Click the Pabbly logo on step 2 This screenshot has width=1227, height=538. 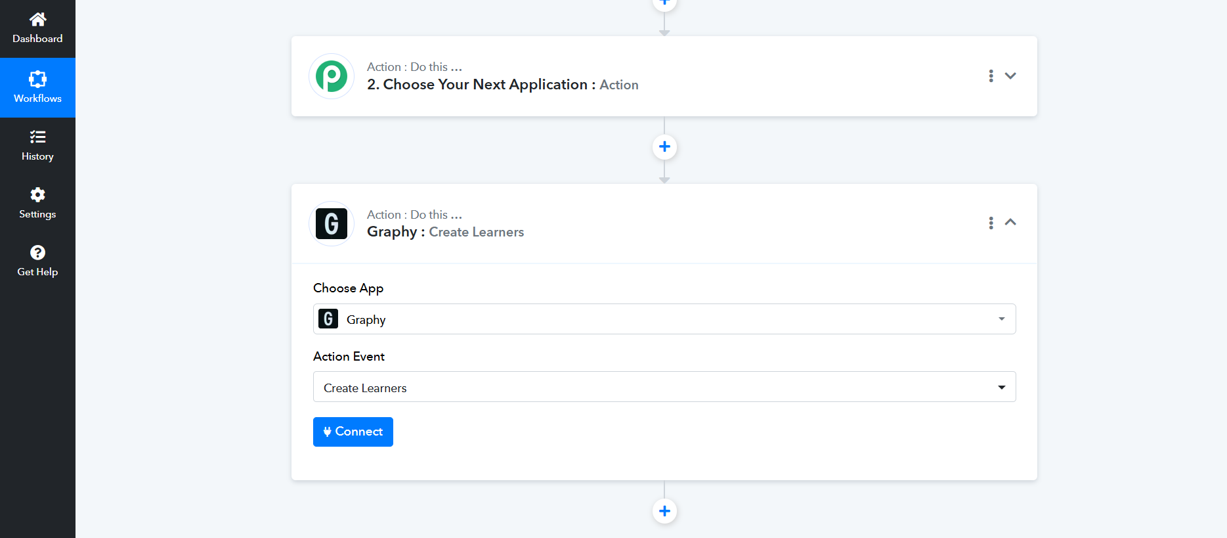click(x=332, y=76)
